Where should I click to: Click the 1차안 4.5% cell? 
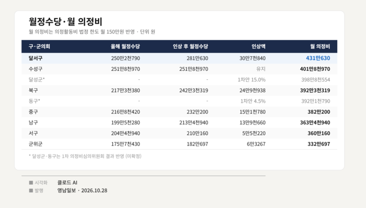click(x=253, y=101)
